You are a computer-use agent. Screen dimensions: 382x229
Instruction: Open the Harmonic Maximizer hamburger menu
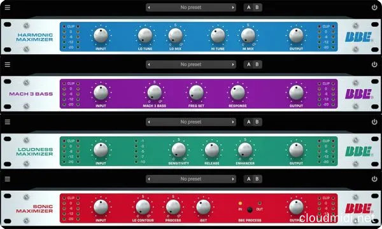pos(8,7)
